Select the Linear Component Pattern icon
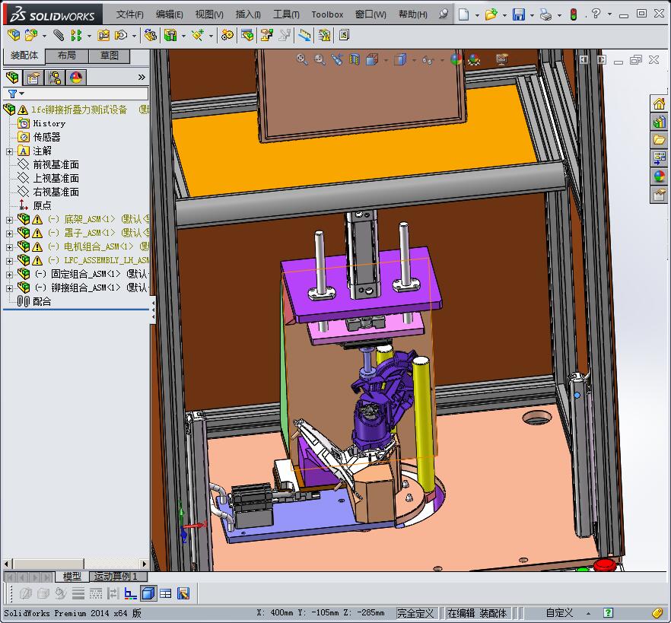The height and width of the screenshot is (623, 671). coord(76,35)
